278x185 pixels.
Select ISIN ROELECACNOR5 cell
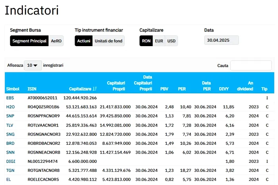point(43,179)
